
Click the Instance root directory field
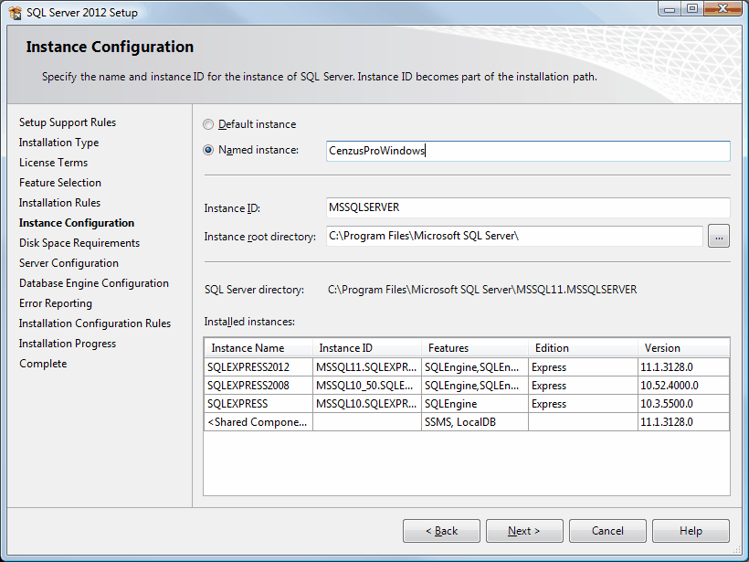514,236
